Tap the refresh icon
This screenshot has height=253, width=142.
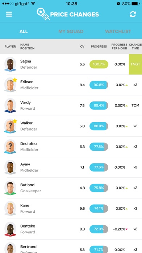(x=133, y=14)
